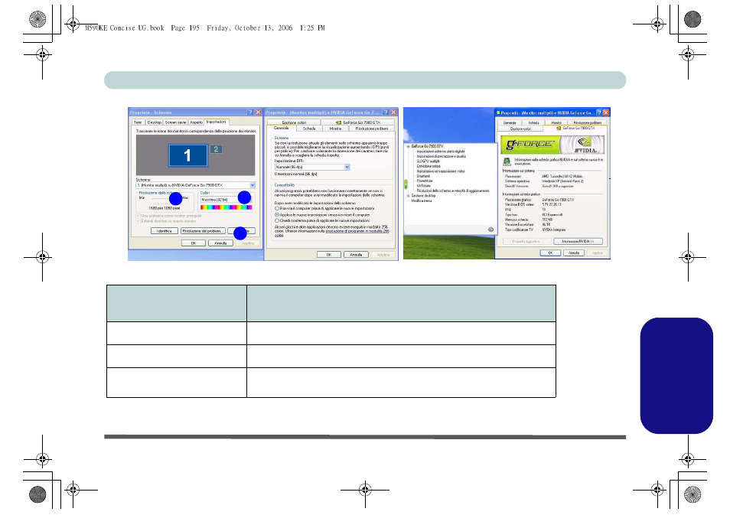Image resolution: width=730 pixels, height=515 pixels.
Task: Open 'SLI GPU multiple' in NVIDIA menu
Action: 429,161
